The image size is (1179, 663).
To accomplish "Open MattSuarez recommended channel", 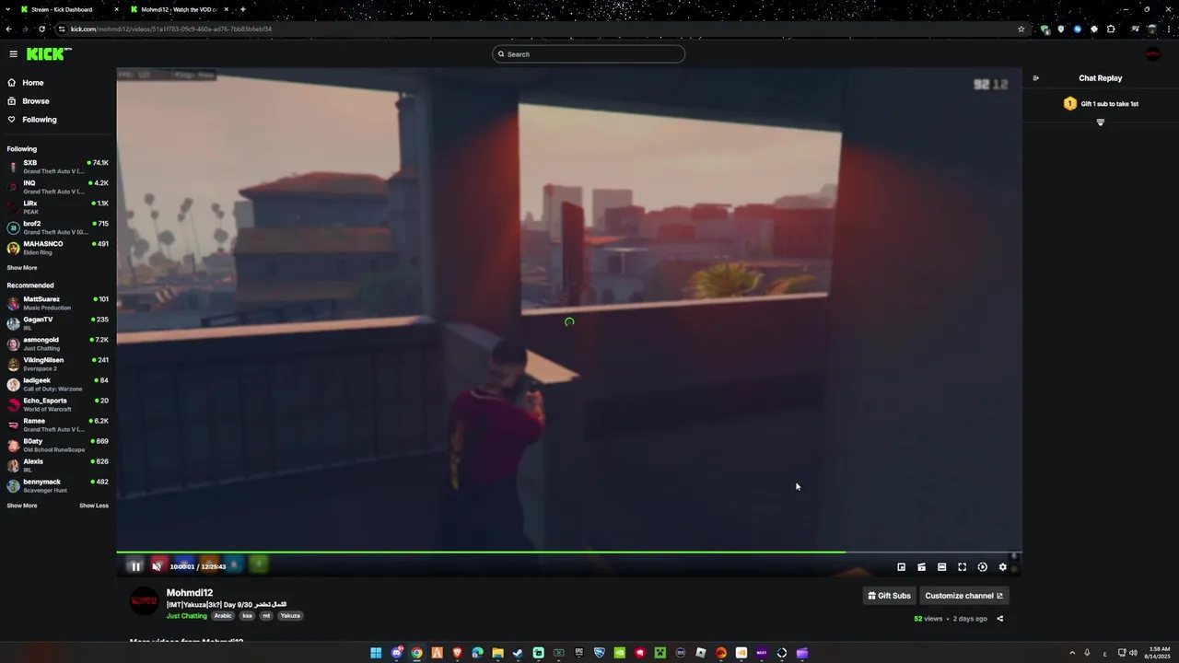I will pos(58,303).
